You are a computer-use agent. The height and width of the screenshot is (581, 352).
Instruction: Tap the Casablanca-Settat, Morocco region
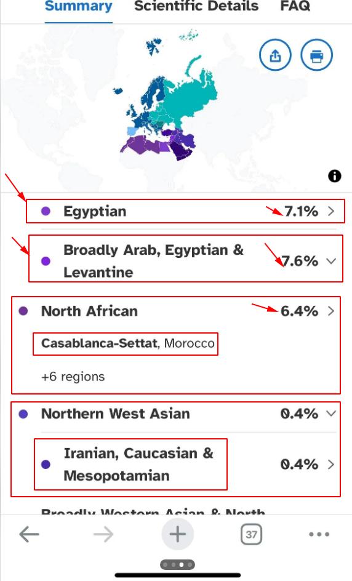(x=128, y=343)
